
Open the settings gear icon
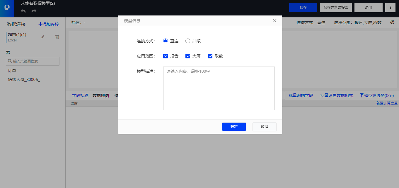(392, 22)
